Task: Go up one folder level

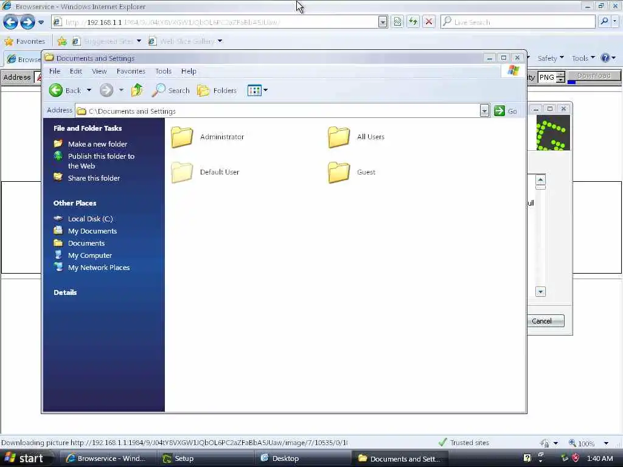Action: tap(137, 90)
